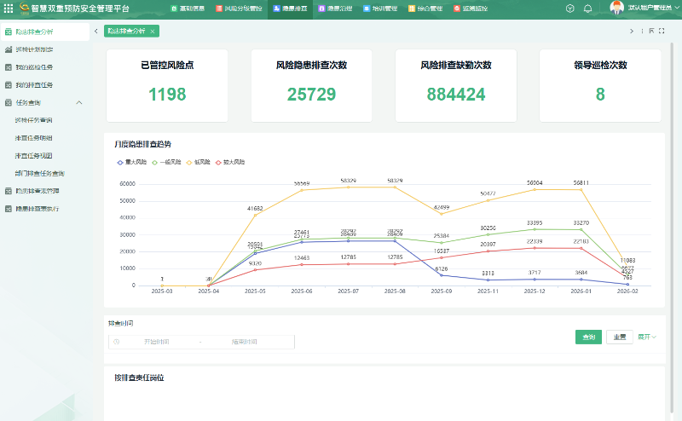Click the 3D cube icon in header
682x421 pixels.
coord(569,9)
